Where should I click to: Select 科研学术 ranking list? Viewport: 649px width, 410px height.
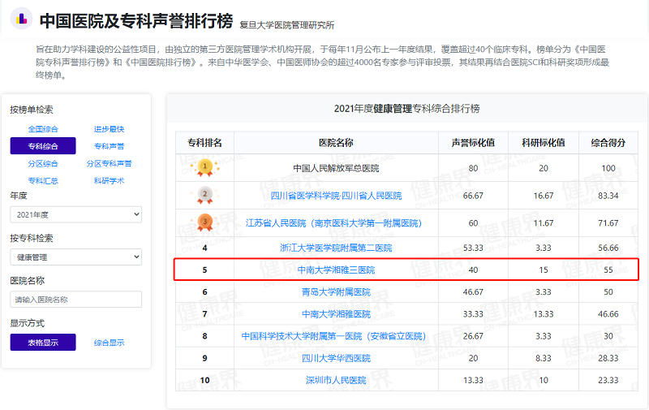tap(109, 181)
